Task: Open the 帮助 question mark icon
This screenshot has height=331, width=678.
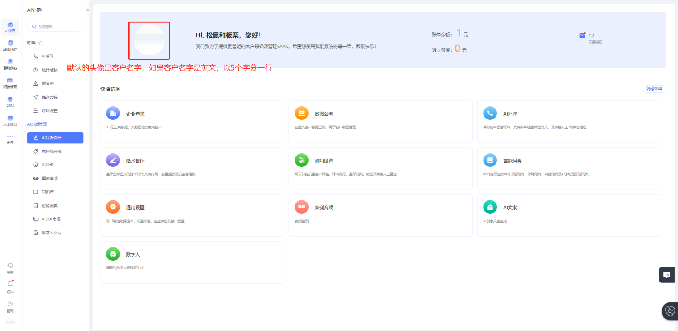Action: (10, 306)
